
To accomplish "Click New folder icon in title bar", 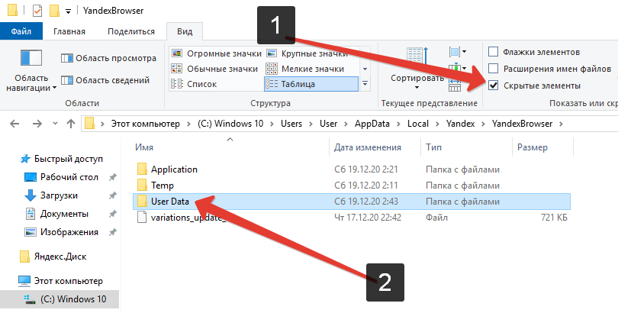I will click(x=54, y=11).
